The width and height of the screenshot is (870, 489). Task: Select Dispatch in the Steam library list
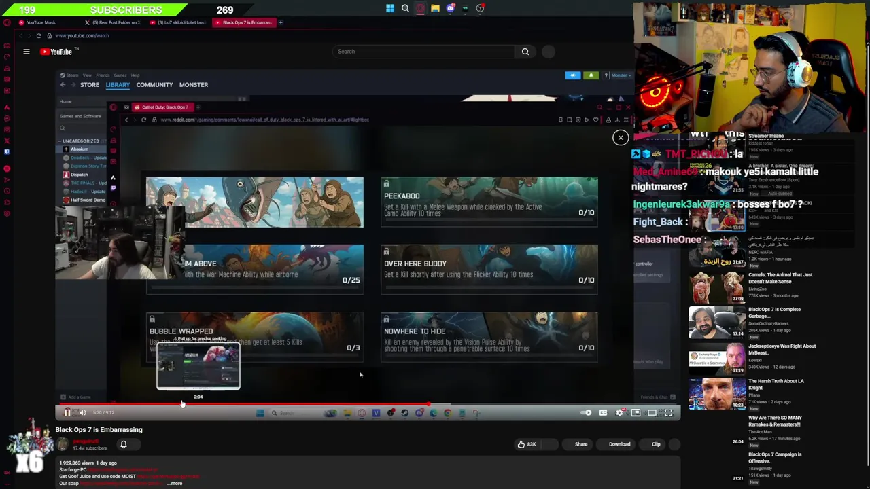point(79,175)
